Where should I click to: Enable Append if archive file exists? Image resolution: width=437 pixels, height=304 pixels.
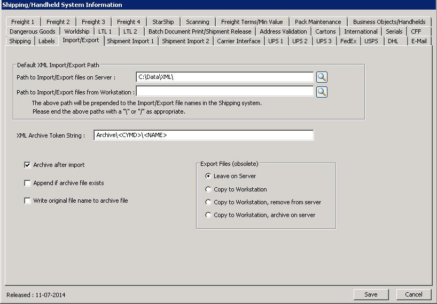click(x=28, y=183)
